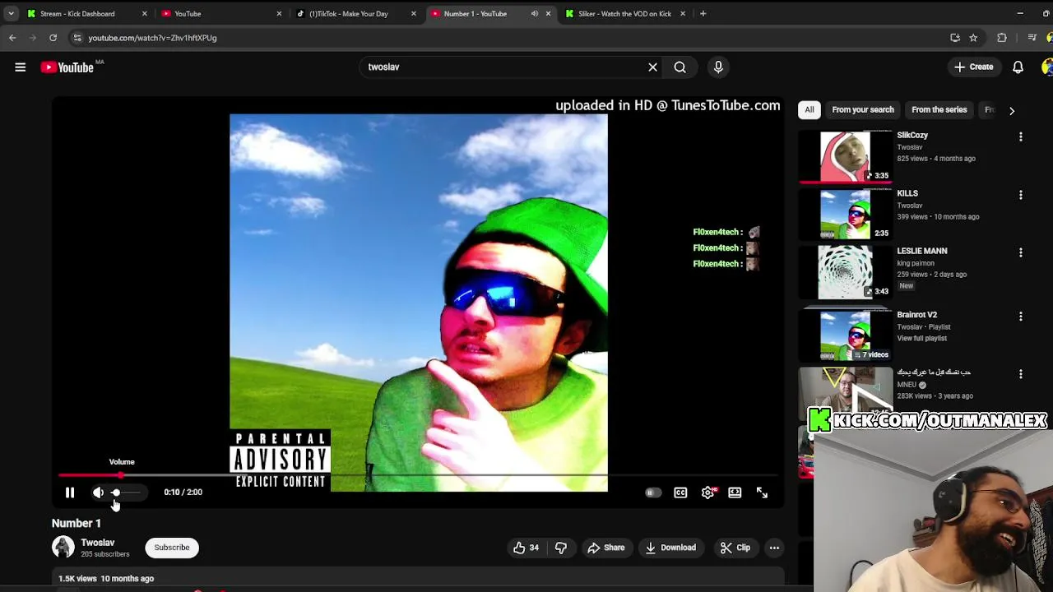Open options for the MNEU video
The width and height of the screenshot is (1053, 592).
pyautogui.click(x=1021, y=374)
